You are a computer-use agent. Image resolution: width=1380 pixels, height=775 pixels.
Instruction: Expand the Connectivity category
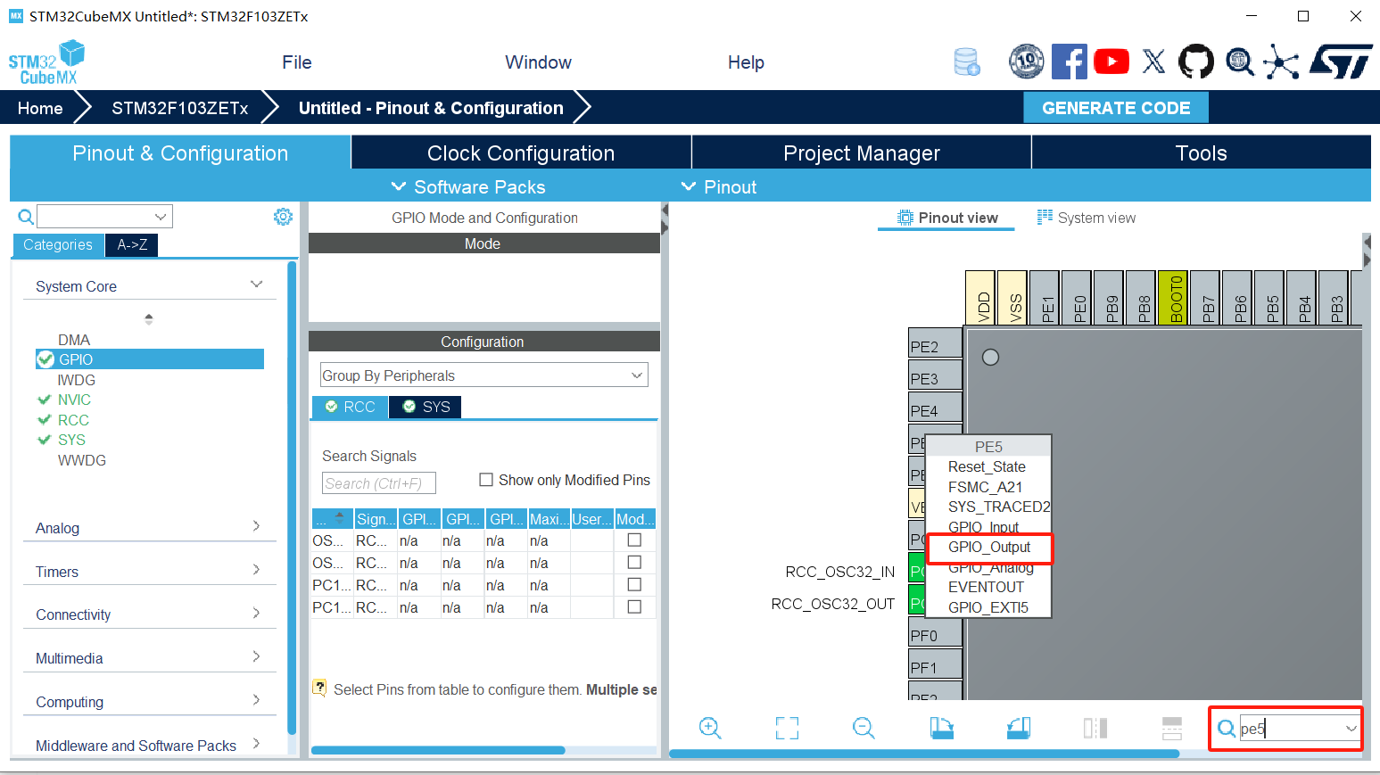point(256,613)
